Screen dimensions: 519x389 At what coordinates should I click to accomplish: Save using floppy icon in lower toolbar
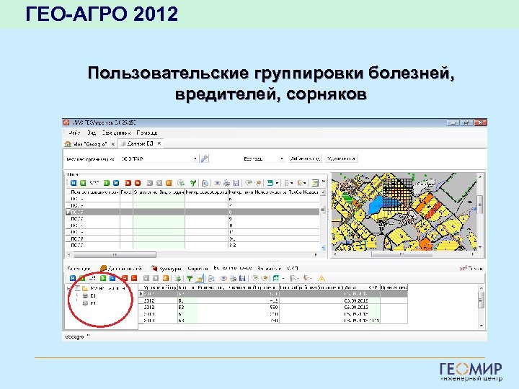pos(242,278)
